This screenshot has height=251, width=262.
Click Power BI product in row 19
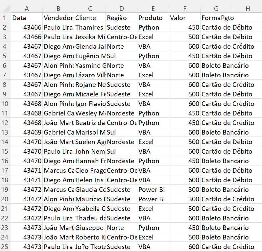pyautogui.click(x=153, y=189)
